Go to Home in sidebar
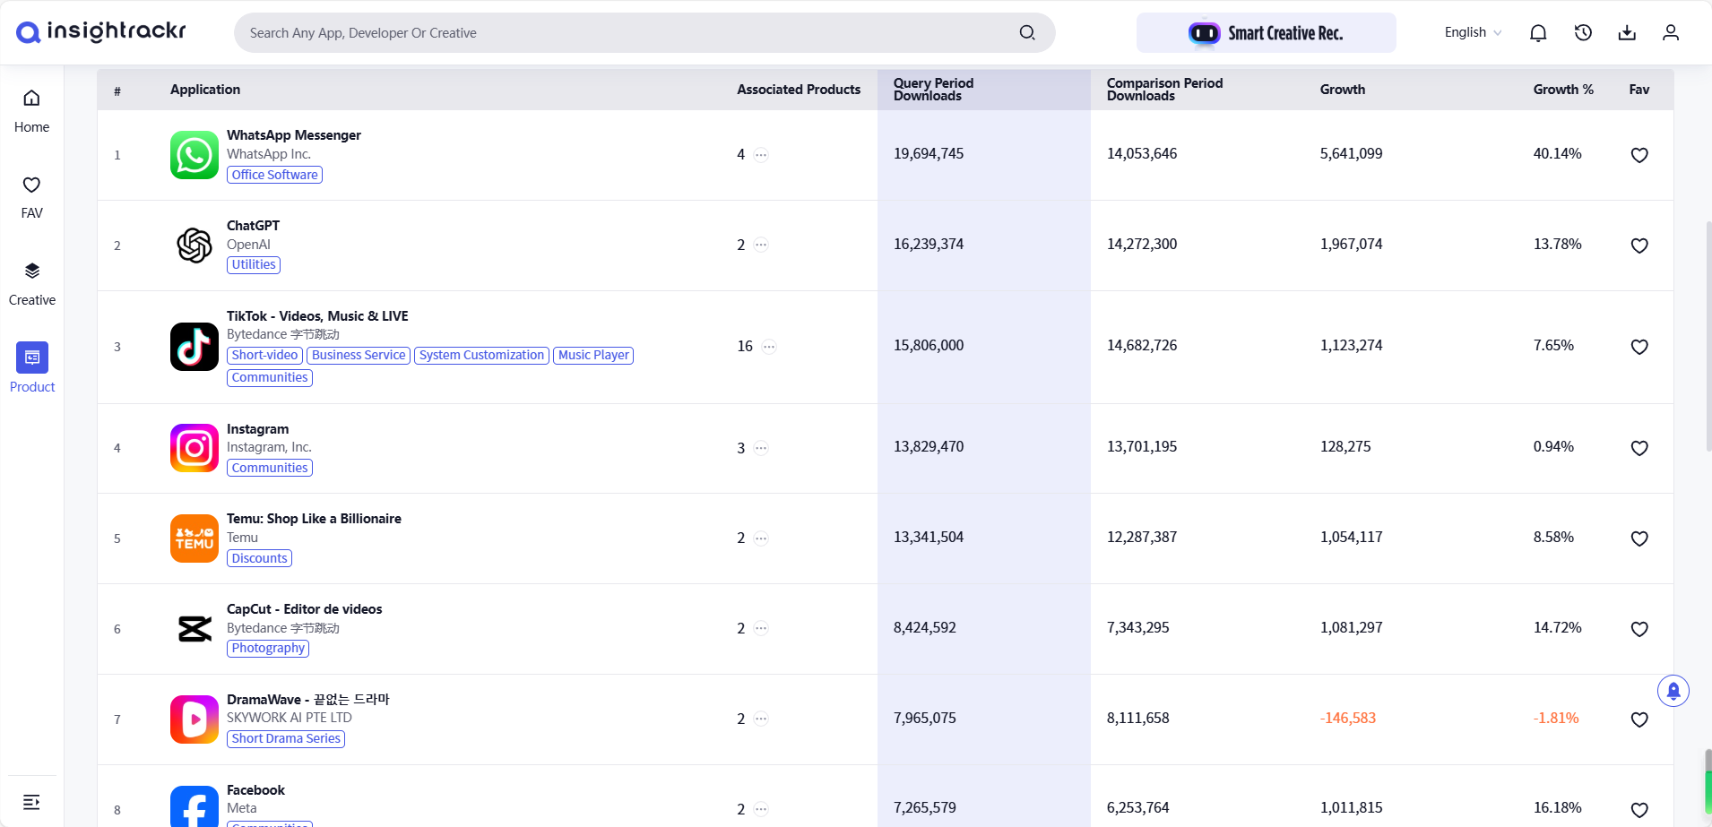The image size is (1712, 827). [x=32, y=111]
